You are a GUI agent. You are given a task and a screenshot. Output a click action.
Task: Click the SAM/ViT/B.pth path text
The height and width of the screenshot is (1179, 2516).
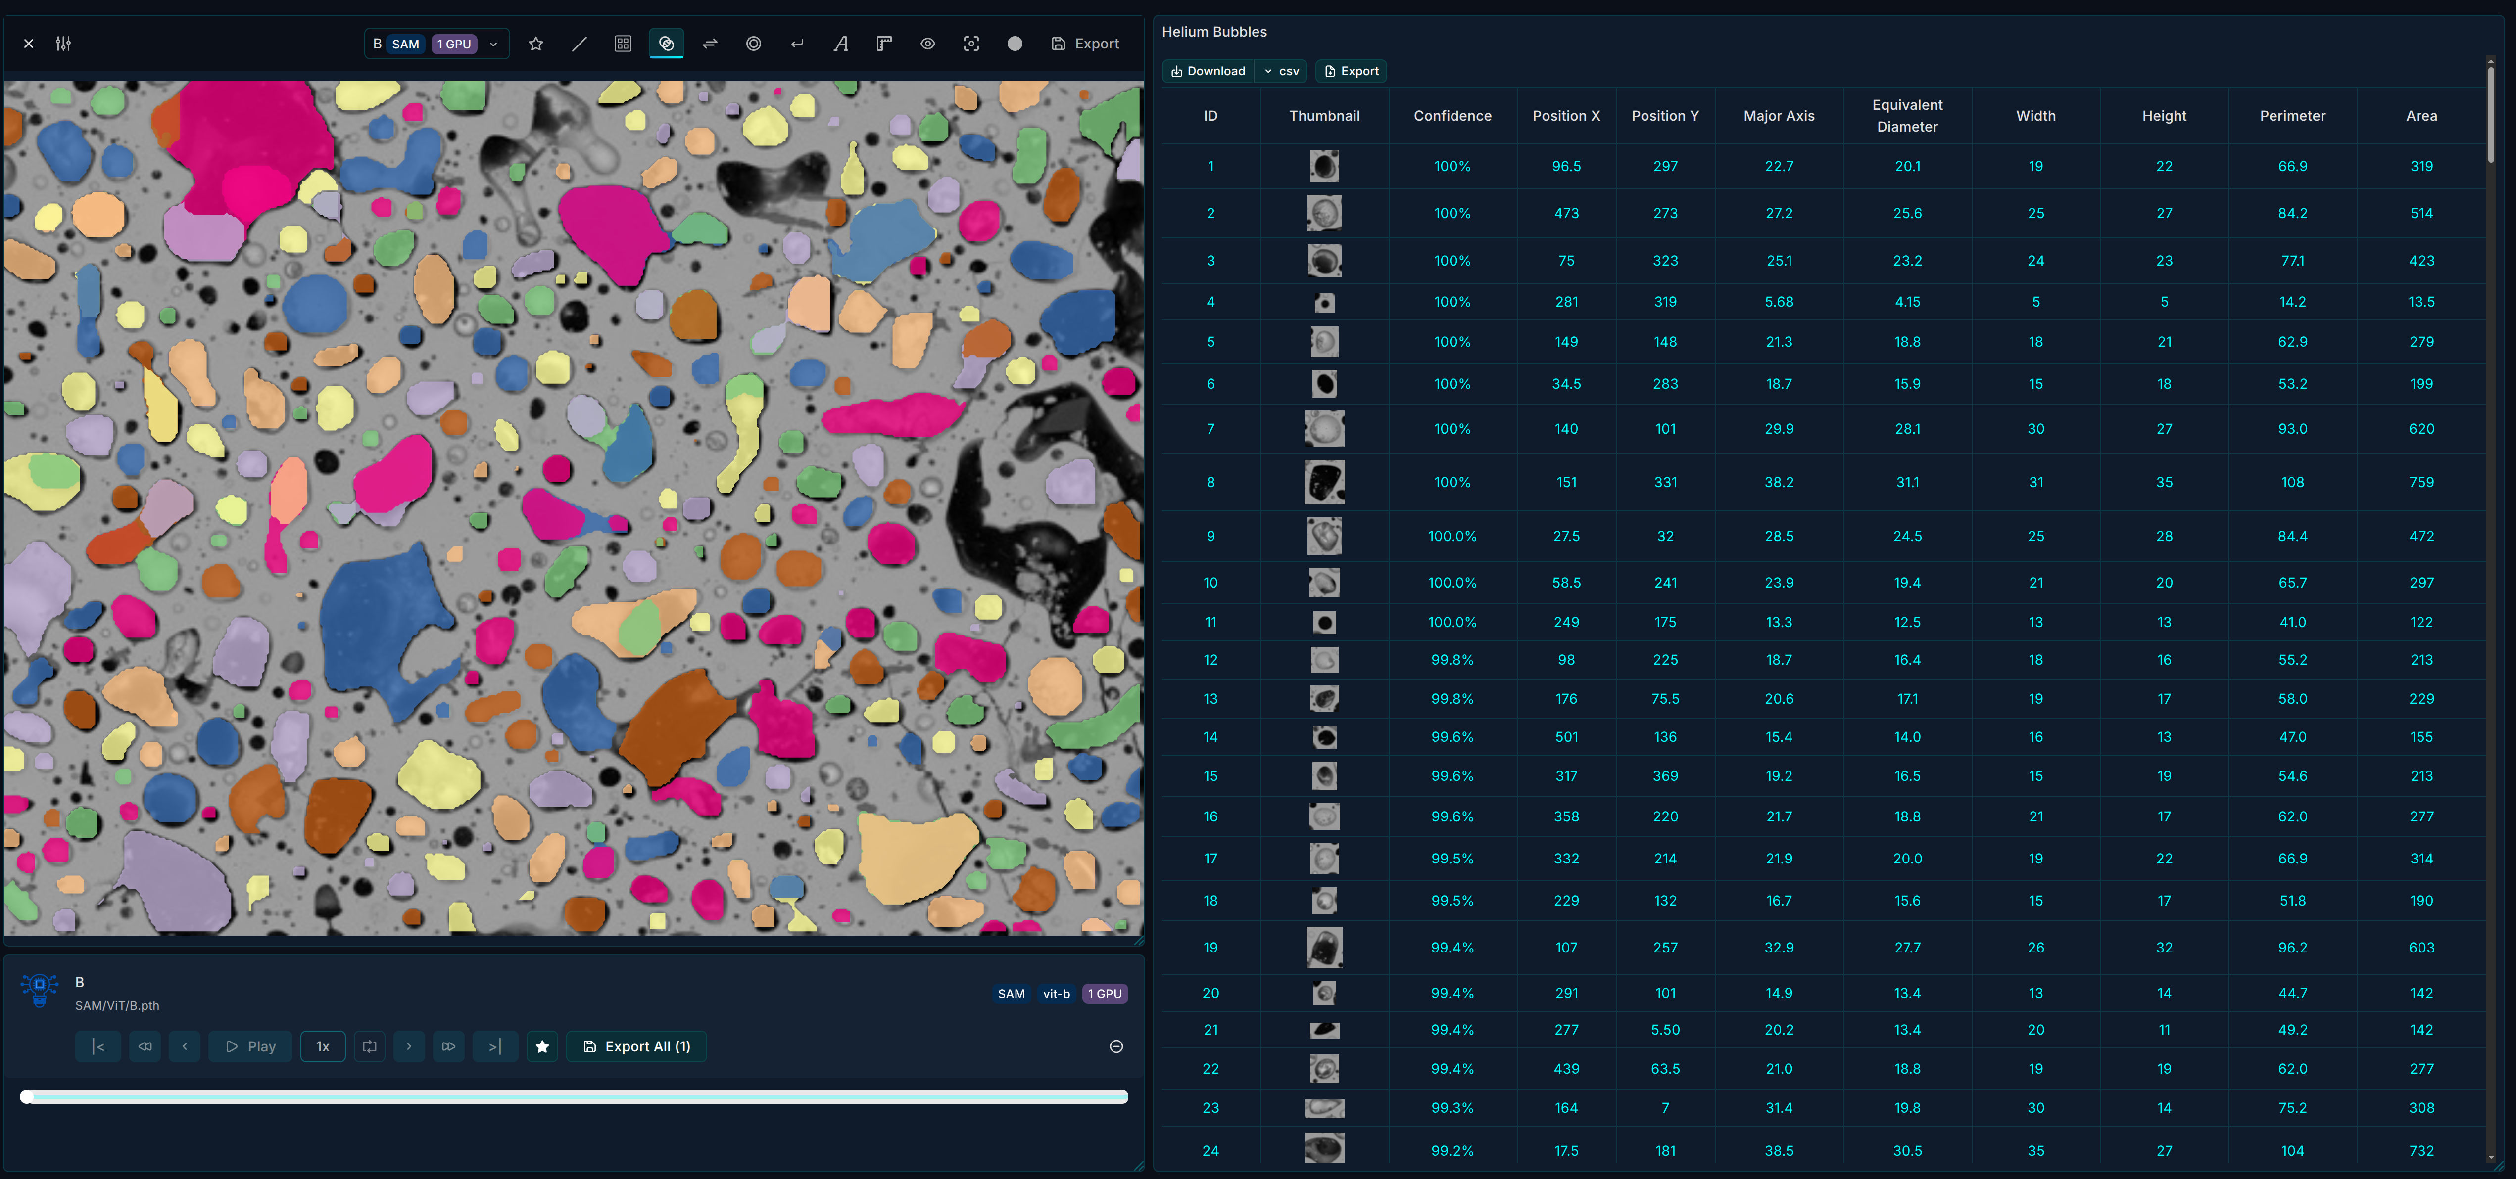pos(117,1005)
